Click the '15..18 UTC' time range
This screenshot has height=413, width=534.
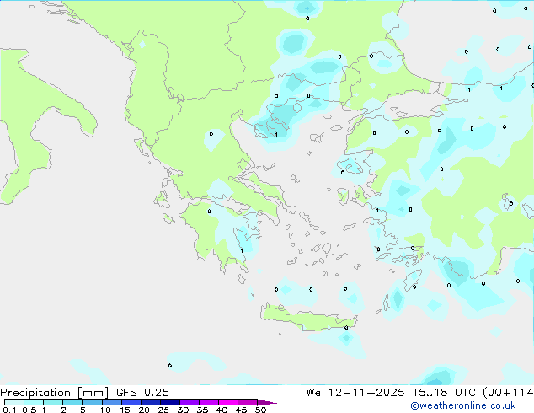pos(444,393)
